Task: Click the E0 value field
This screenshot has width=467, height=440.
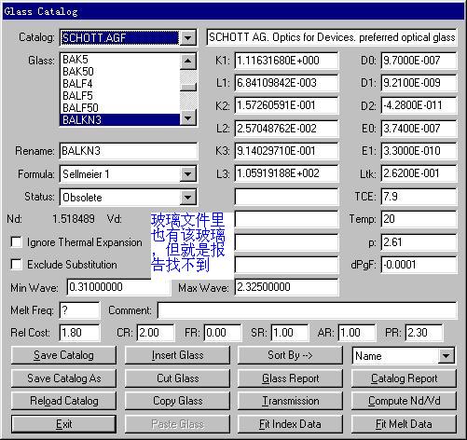Action: pyautogui.click(x=419, y=129)
